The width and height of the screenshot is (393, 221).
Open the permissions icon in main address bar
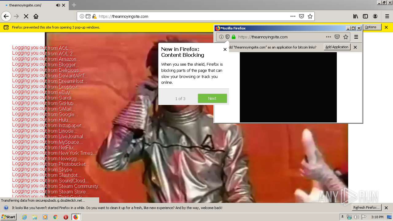coord(88,16)
